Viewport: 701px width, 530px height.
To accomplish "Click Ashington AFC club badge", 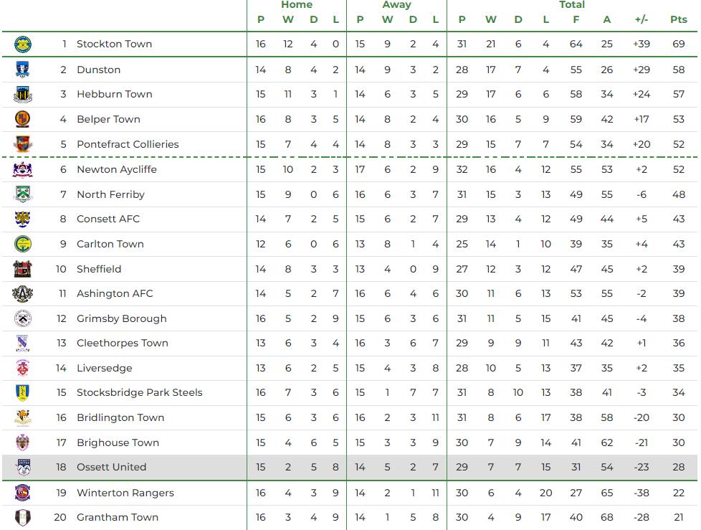I will pyautogui.click(x=23, y=293).
